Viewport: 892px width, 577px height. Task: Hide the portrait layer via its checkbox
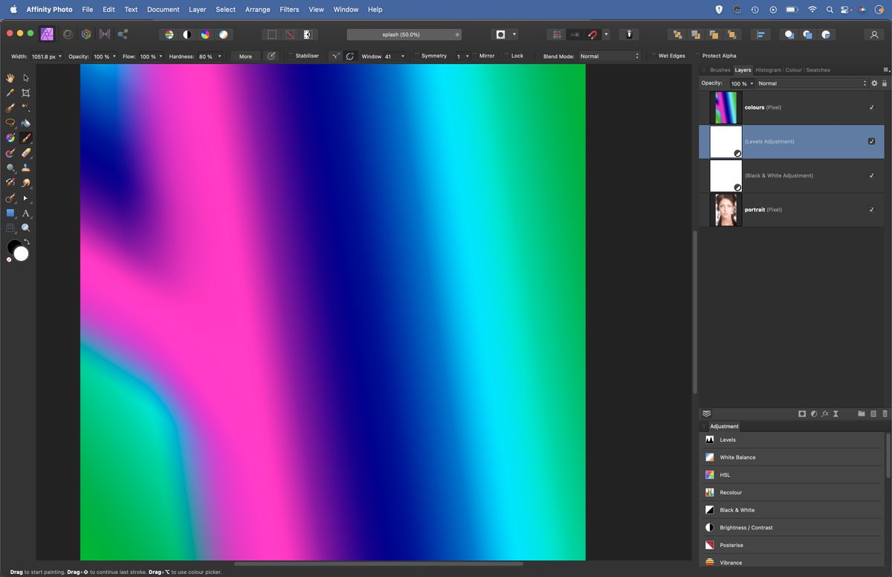871,210
